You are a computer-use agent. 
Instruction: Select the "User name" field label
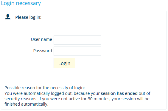tap(41, 39)
